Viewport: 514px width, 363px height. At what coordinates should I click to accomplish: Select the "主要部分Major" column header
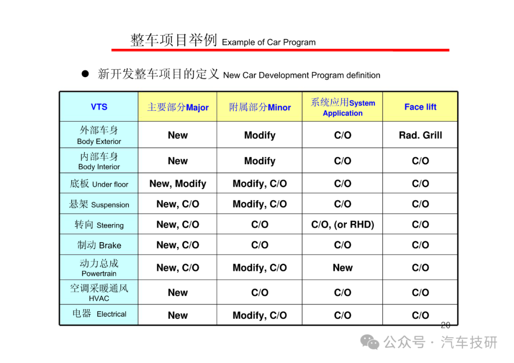[x=178, y=107]
